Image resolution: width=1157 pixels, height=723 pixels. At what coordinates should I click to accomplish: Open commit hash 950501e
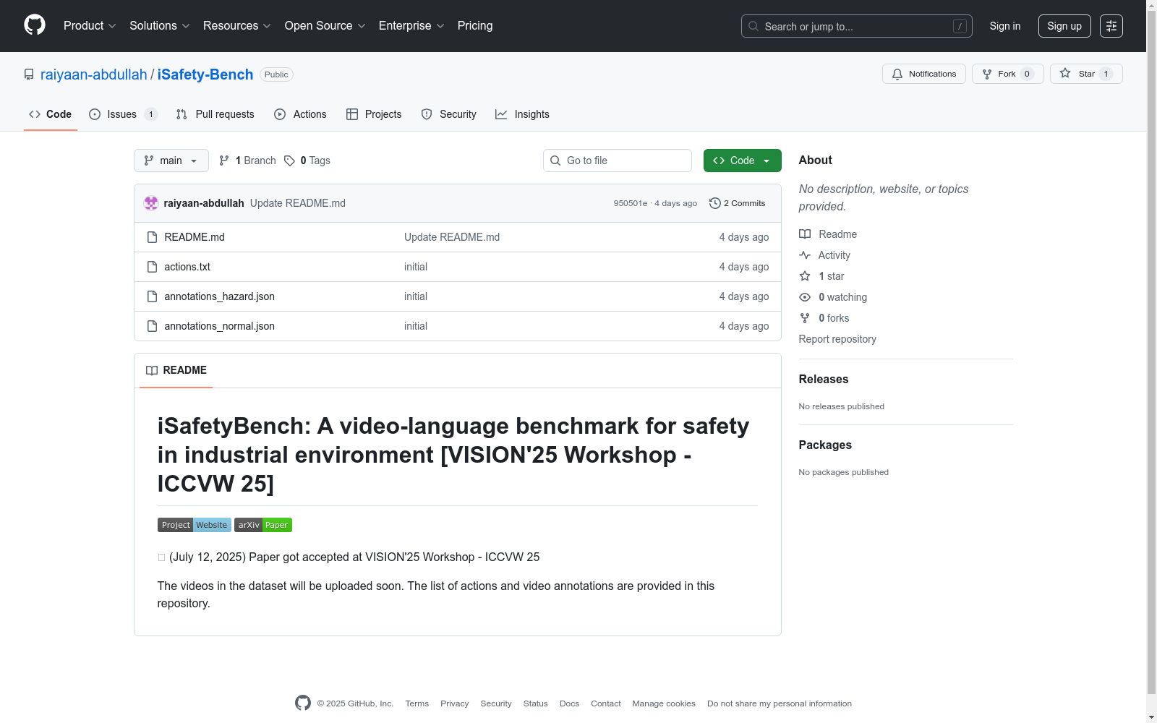tap(631, 203)
